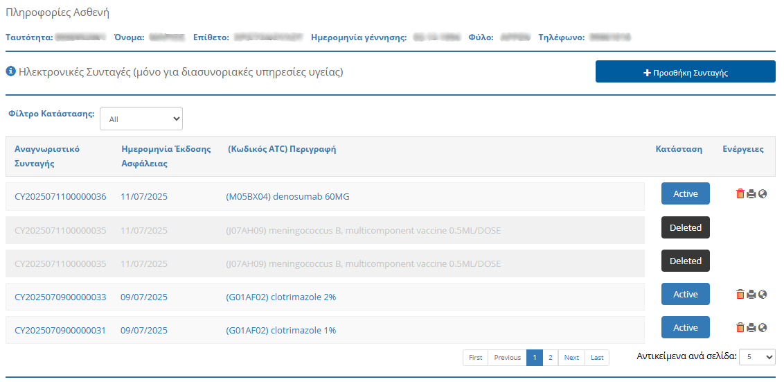Image resolution: width=784 pixels, height=382 pixels.
Task: Click globe icon for clotrimazole 2% row
Action: [x=763, y=294]
